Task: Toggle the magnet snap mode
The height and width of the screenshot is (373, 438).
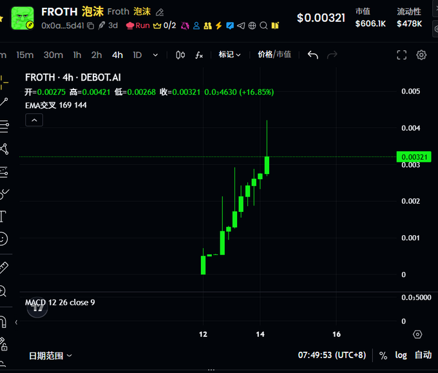Action: [x=3, y=322]
